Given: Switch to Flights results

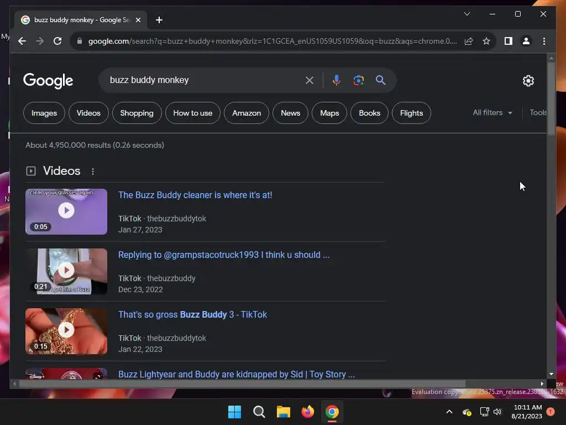Looking at the screenshot, I should pos(411,113).
